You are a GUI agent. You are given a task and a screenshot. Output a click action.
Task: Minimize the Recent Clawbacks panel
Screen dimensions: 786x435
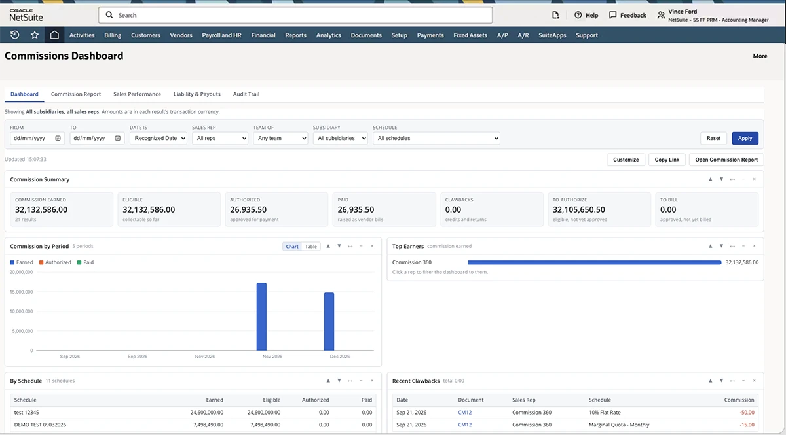743,381
